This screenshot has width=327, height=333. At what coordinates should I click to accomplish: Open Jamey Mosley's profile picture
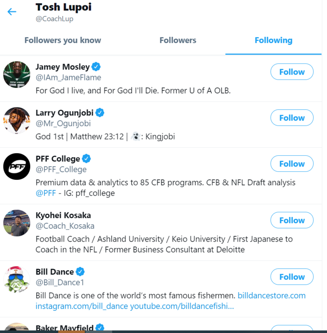click(17, 74)
